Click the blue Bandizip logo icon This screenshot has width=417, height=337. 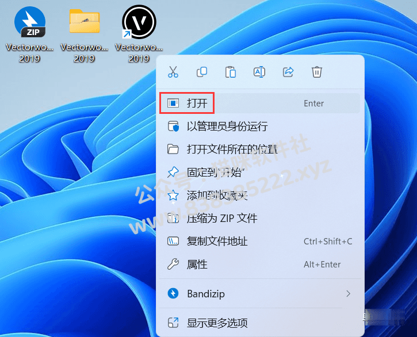point(173,293)
